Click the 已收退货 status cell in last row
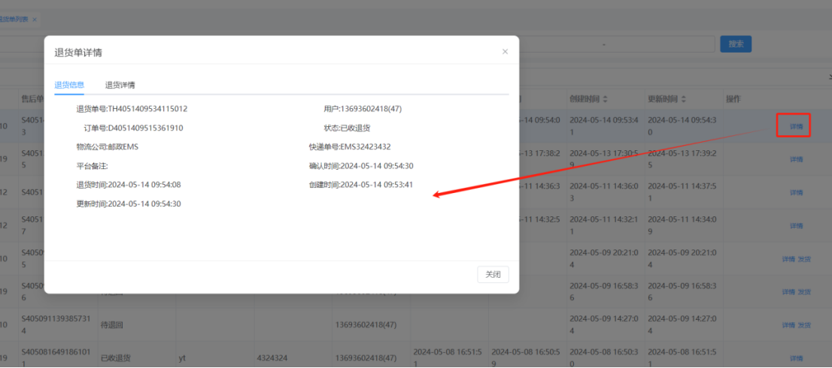 point(115,358)
